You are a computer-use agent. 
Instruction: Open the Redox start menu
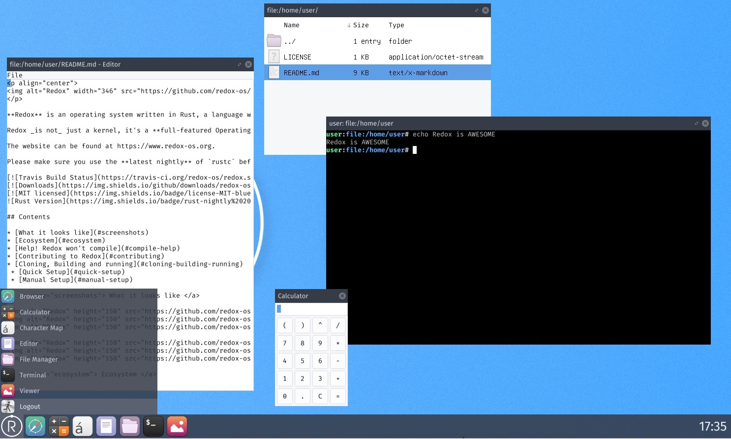pos(12,426)
